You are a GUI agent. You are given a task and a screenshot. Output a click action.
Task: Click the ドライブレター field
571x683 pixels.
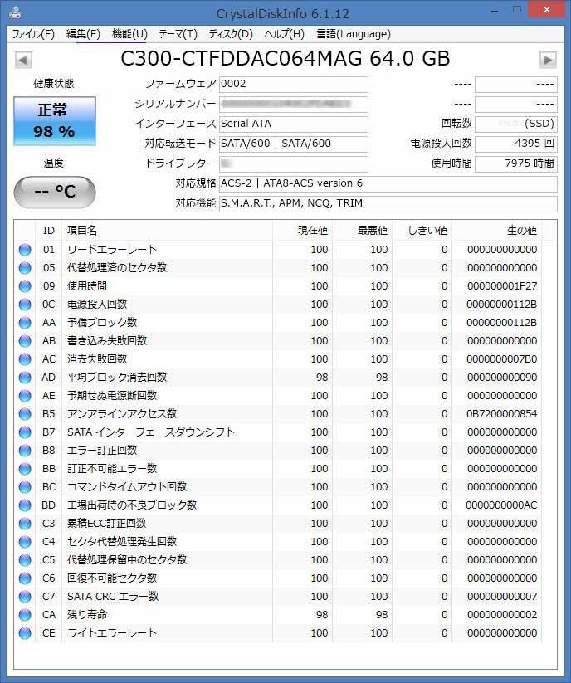click(294, 163)
